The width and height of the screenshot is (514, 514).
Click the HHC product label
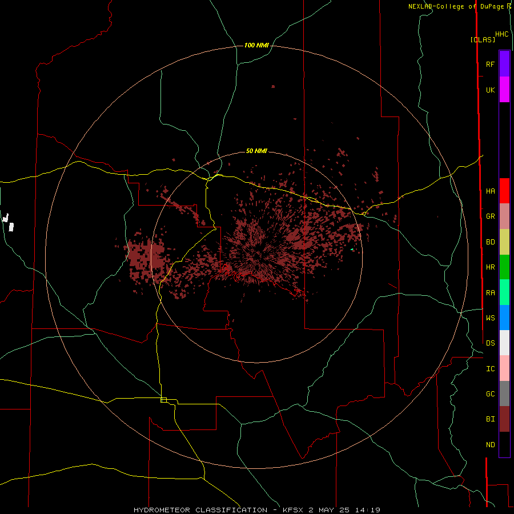501,34
